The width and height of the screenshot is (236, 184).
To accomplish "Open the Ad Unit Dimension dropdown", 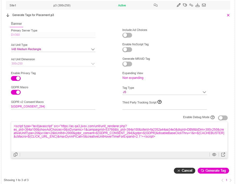I will click(53, 64).
